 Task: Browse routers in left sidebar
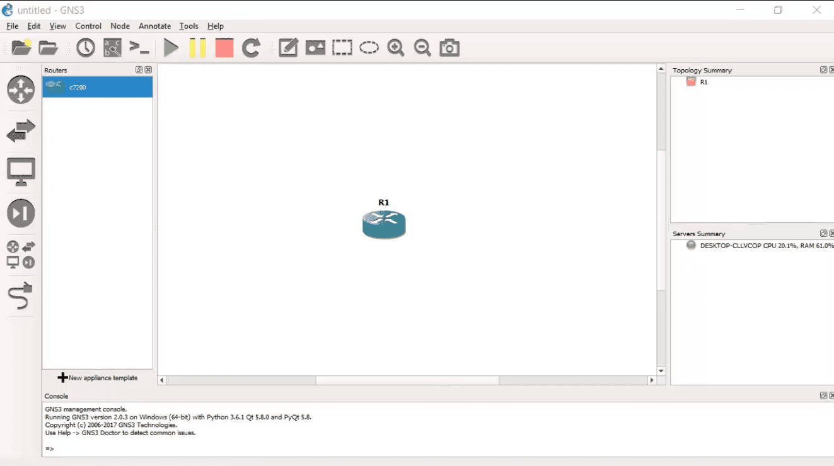point(21,89)
